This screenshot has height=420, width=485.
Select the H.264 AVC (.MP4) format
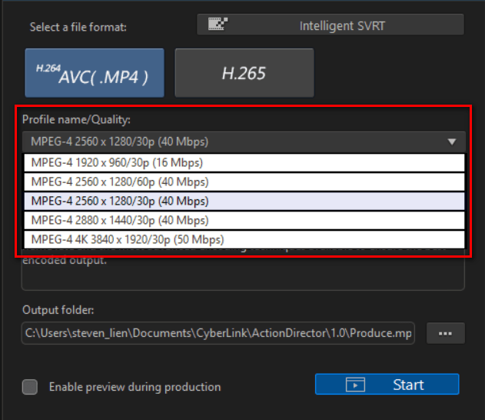tap(95, 73)
